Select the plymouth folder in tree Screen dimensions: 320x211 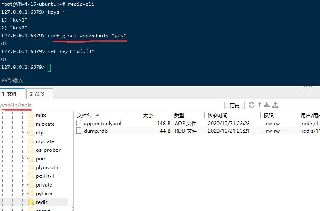coord(47,167)
